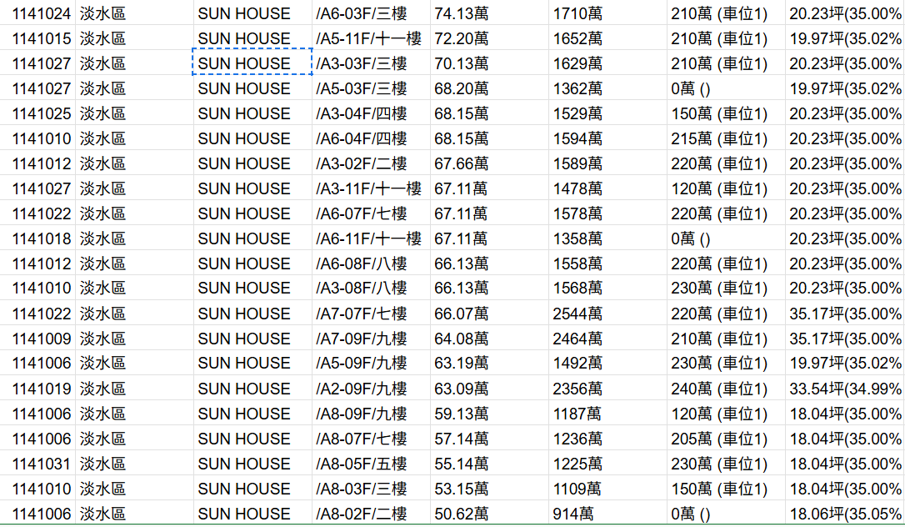The height and width of the screenshot is (527, 905).
Task: Select the 1578萬 cell
Action: (607, 213)
